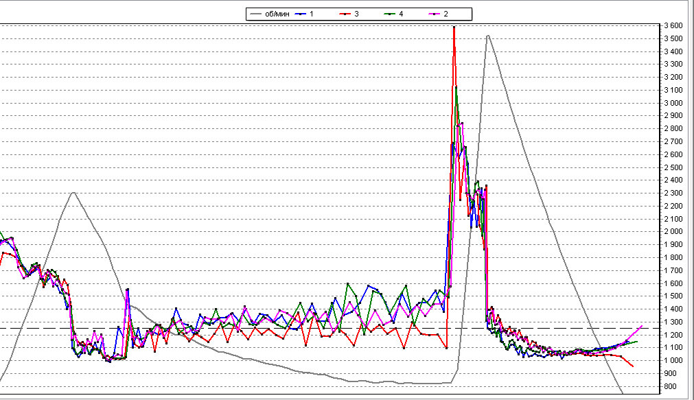Viewport: 694px width, 400px height.
Task: Pick the 1 800 axis value
Action: 673,257
